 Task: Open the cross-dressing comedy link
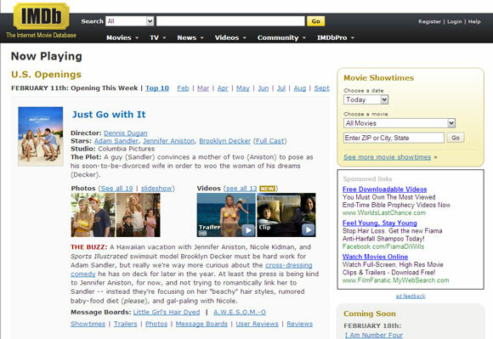click(289, 265)
